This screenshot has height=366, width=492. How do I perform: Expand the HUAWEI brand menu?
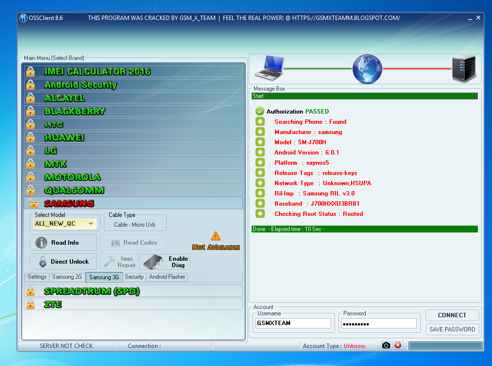pos(133,137)
